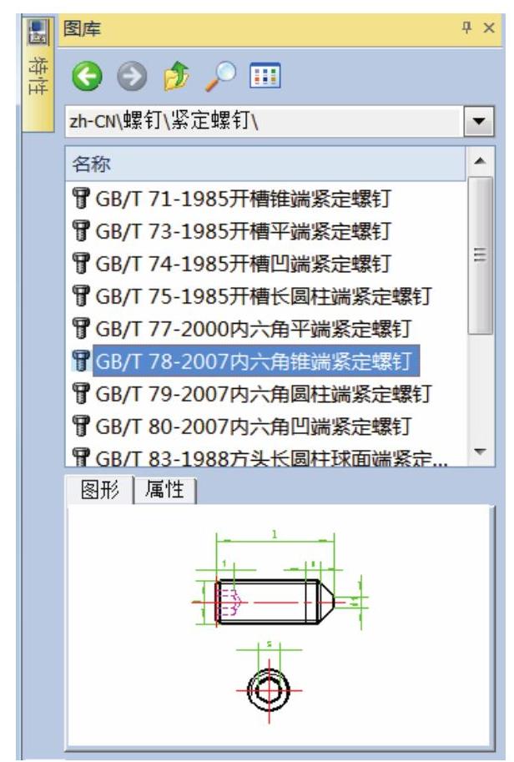Click screw icon beside GB/T 77-2000

(x=81, y=329)
